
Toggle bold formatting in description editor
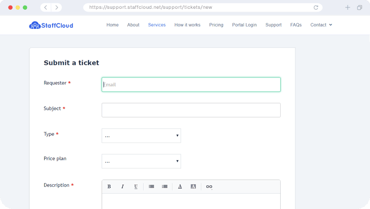pos(109,186)
